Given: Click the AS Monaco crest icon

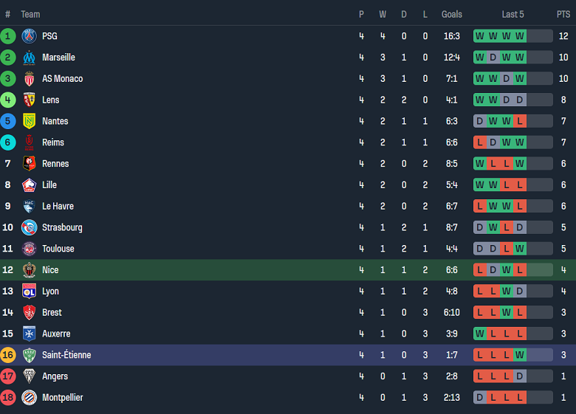Looking at the screenshot, I should tap(29, 79).
